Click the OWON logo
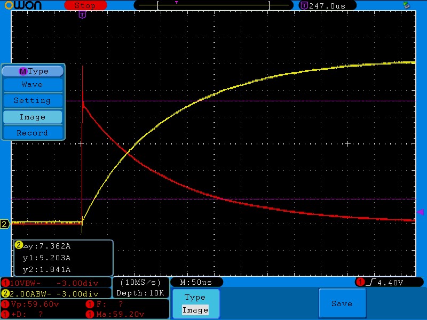 point(26,5)
